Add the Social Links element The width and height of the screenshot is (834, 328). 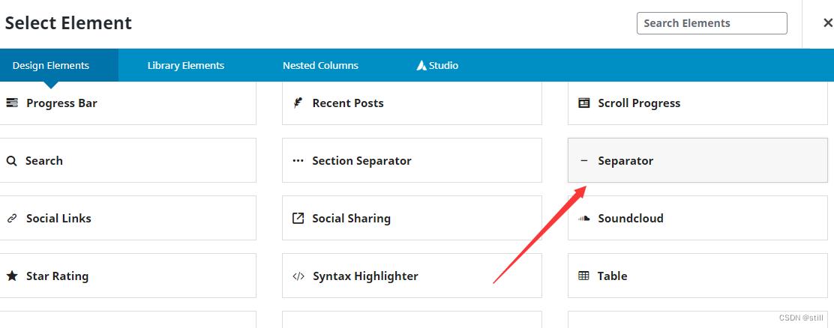(127, 218)
